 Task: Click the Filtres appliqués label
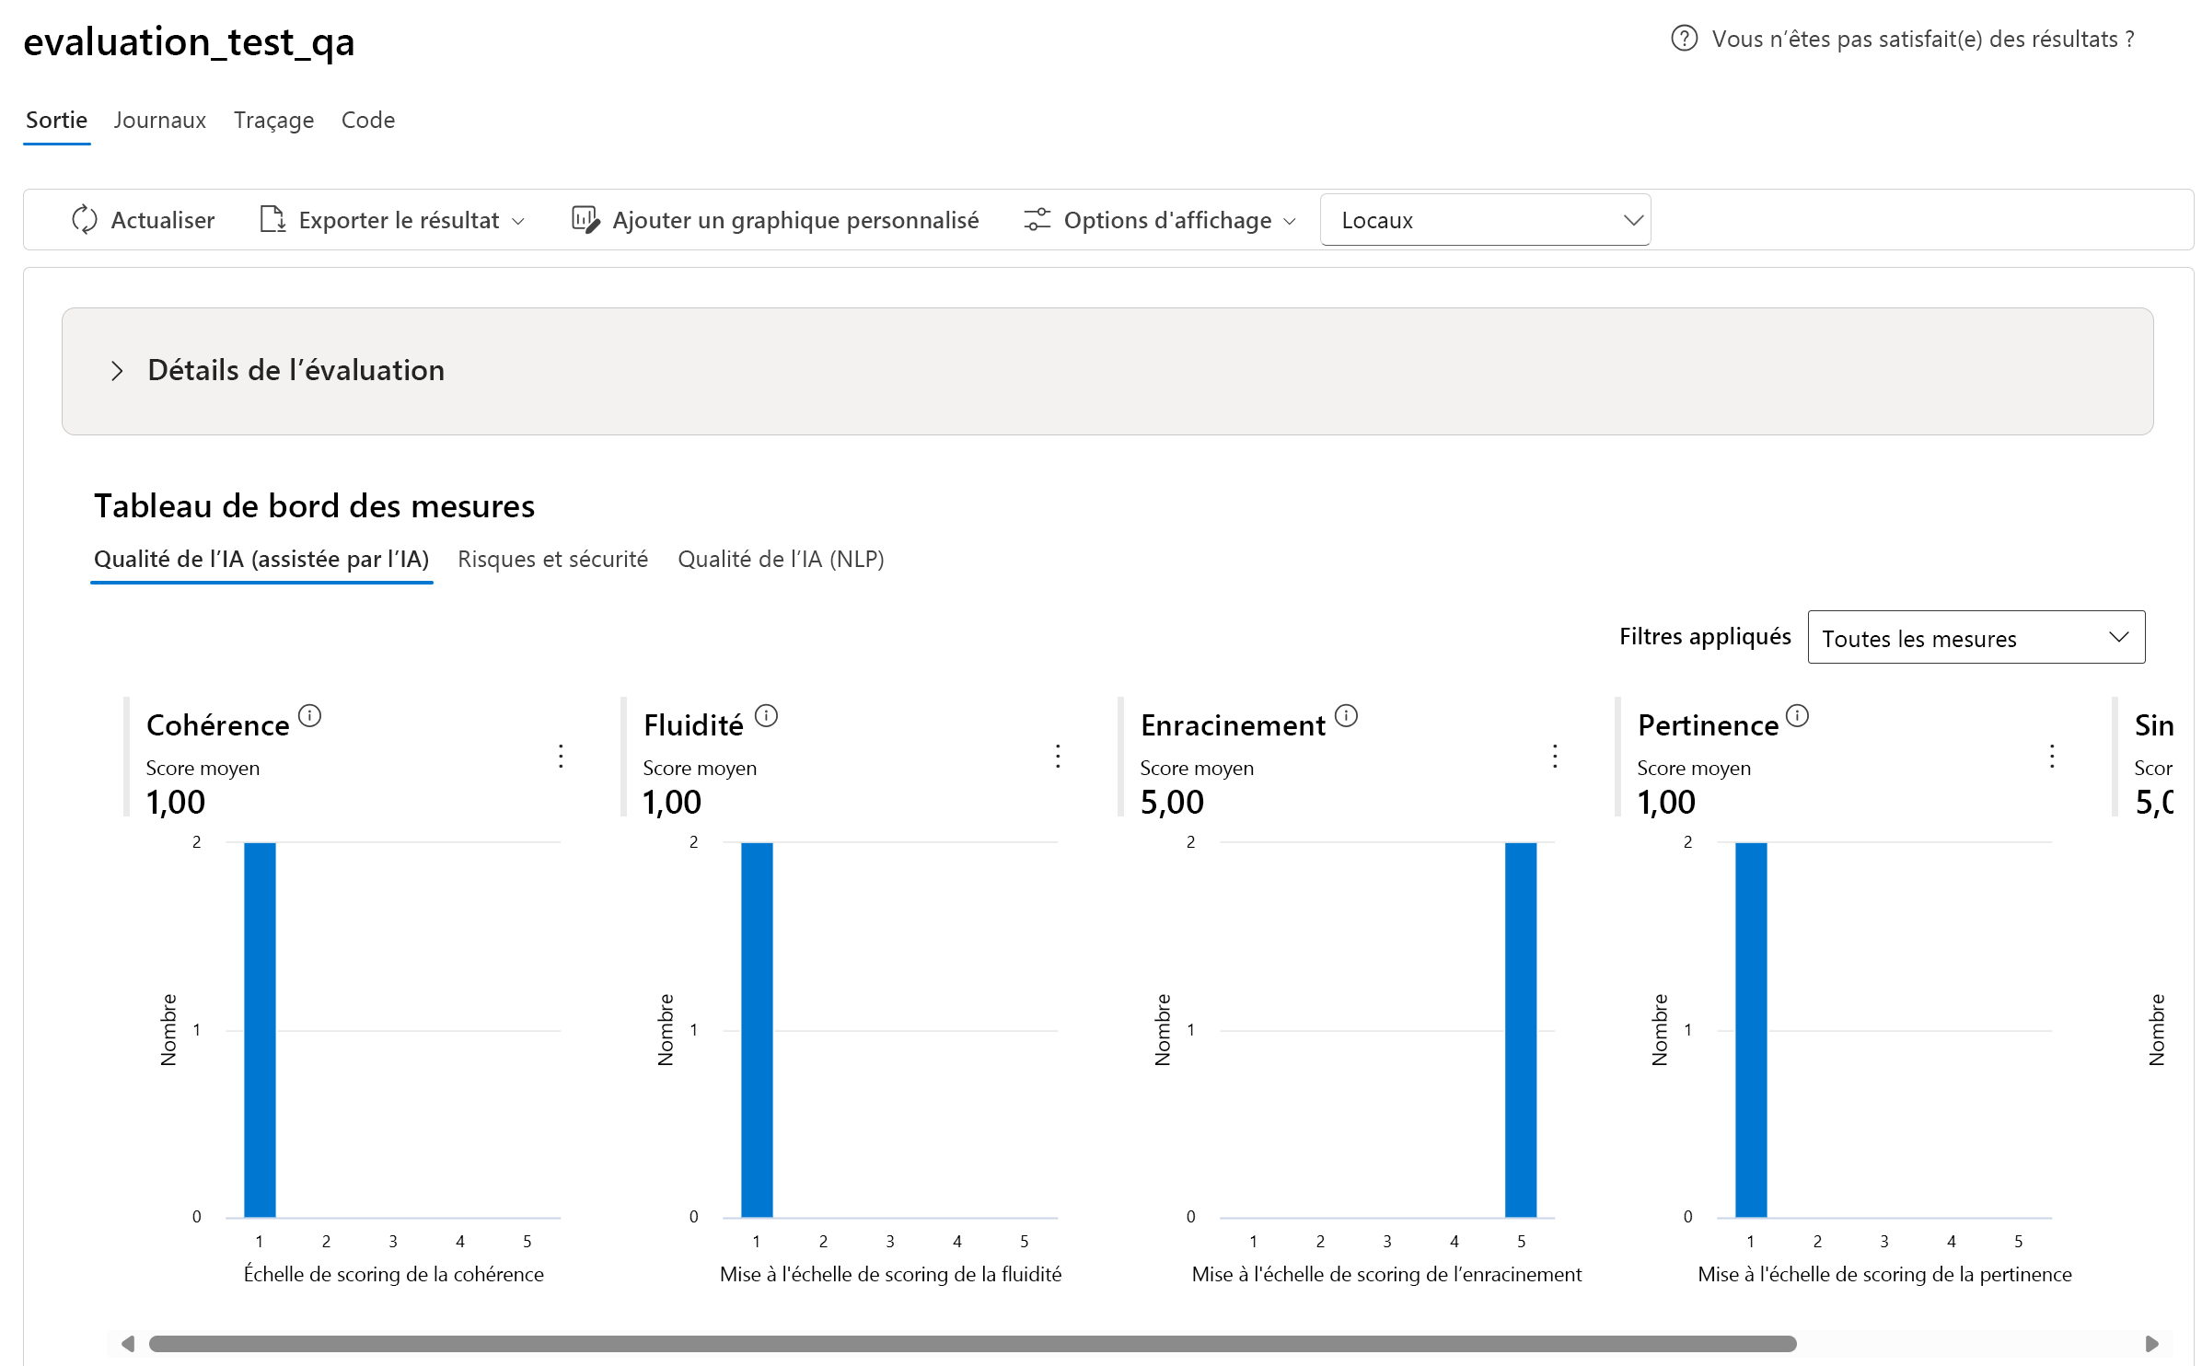1705,637
